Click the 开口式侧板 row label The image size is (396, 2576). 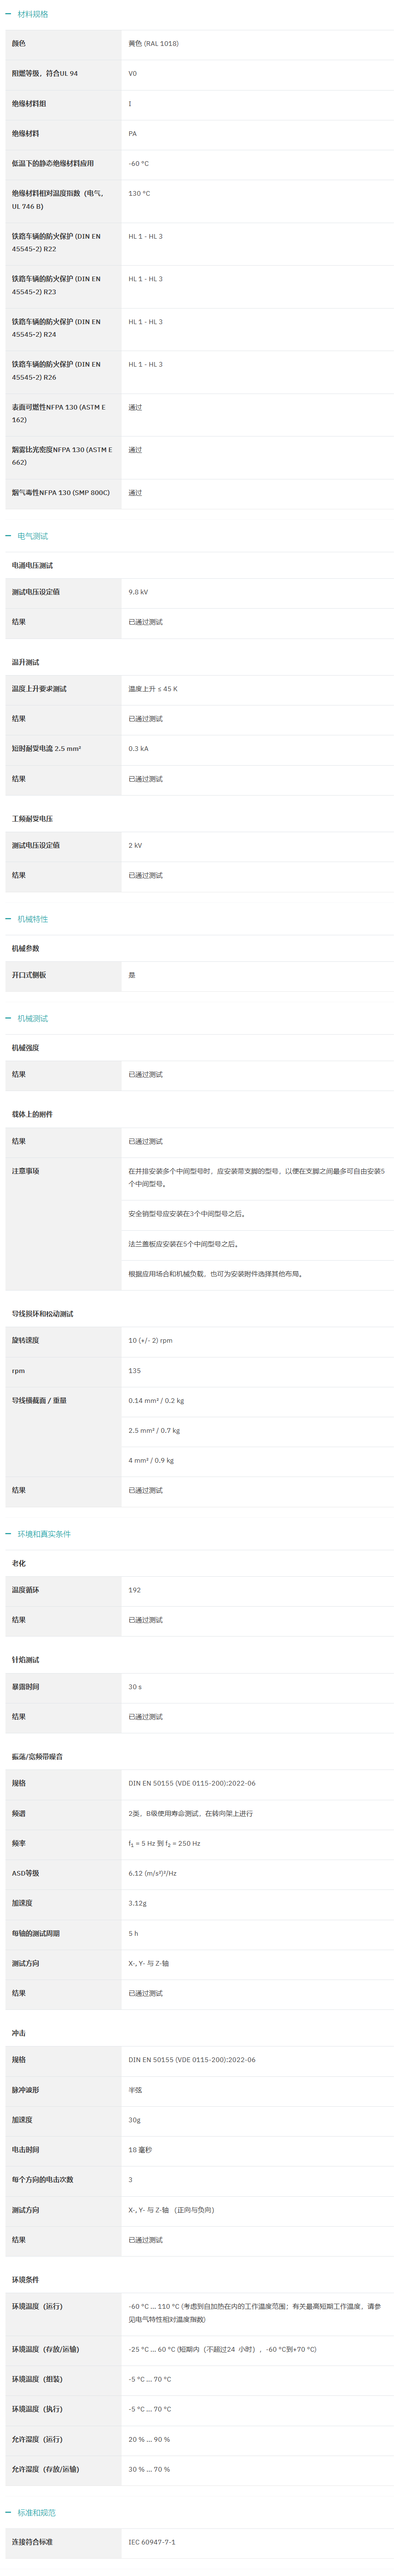29,975
